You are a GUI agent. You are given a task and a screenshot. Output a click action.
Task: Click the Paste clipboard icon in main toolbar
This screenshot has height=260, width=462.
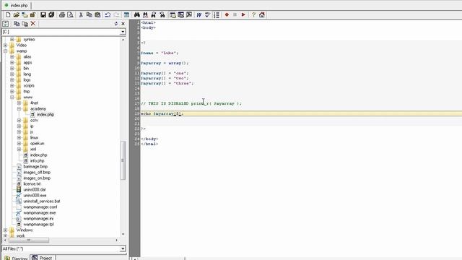coord(97,14)
